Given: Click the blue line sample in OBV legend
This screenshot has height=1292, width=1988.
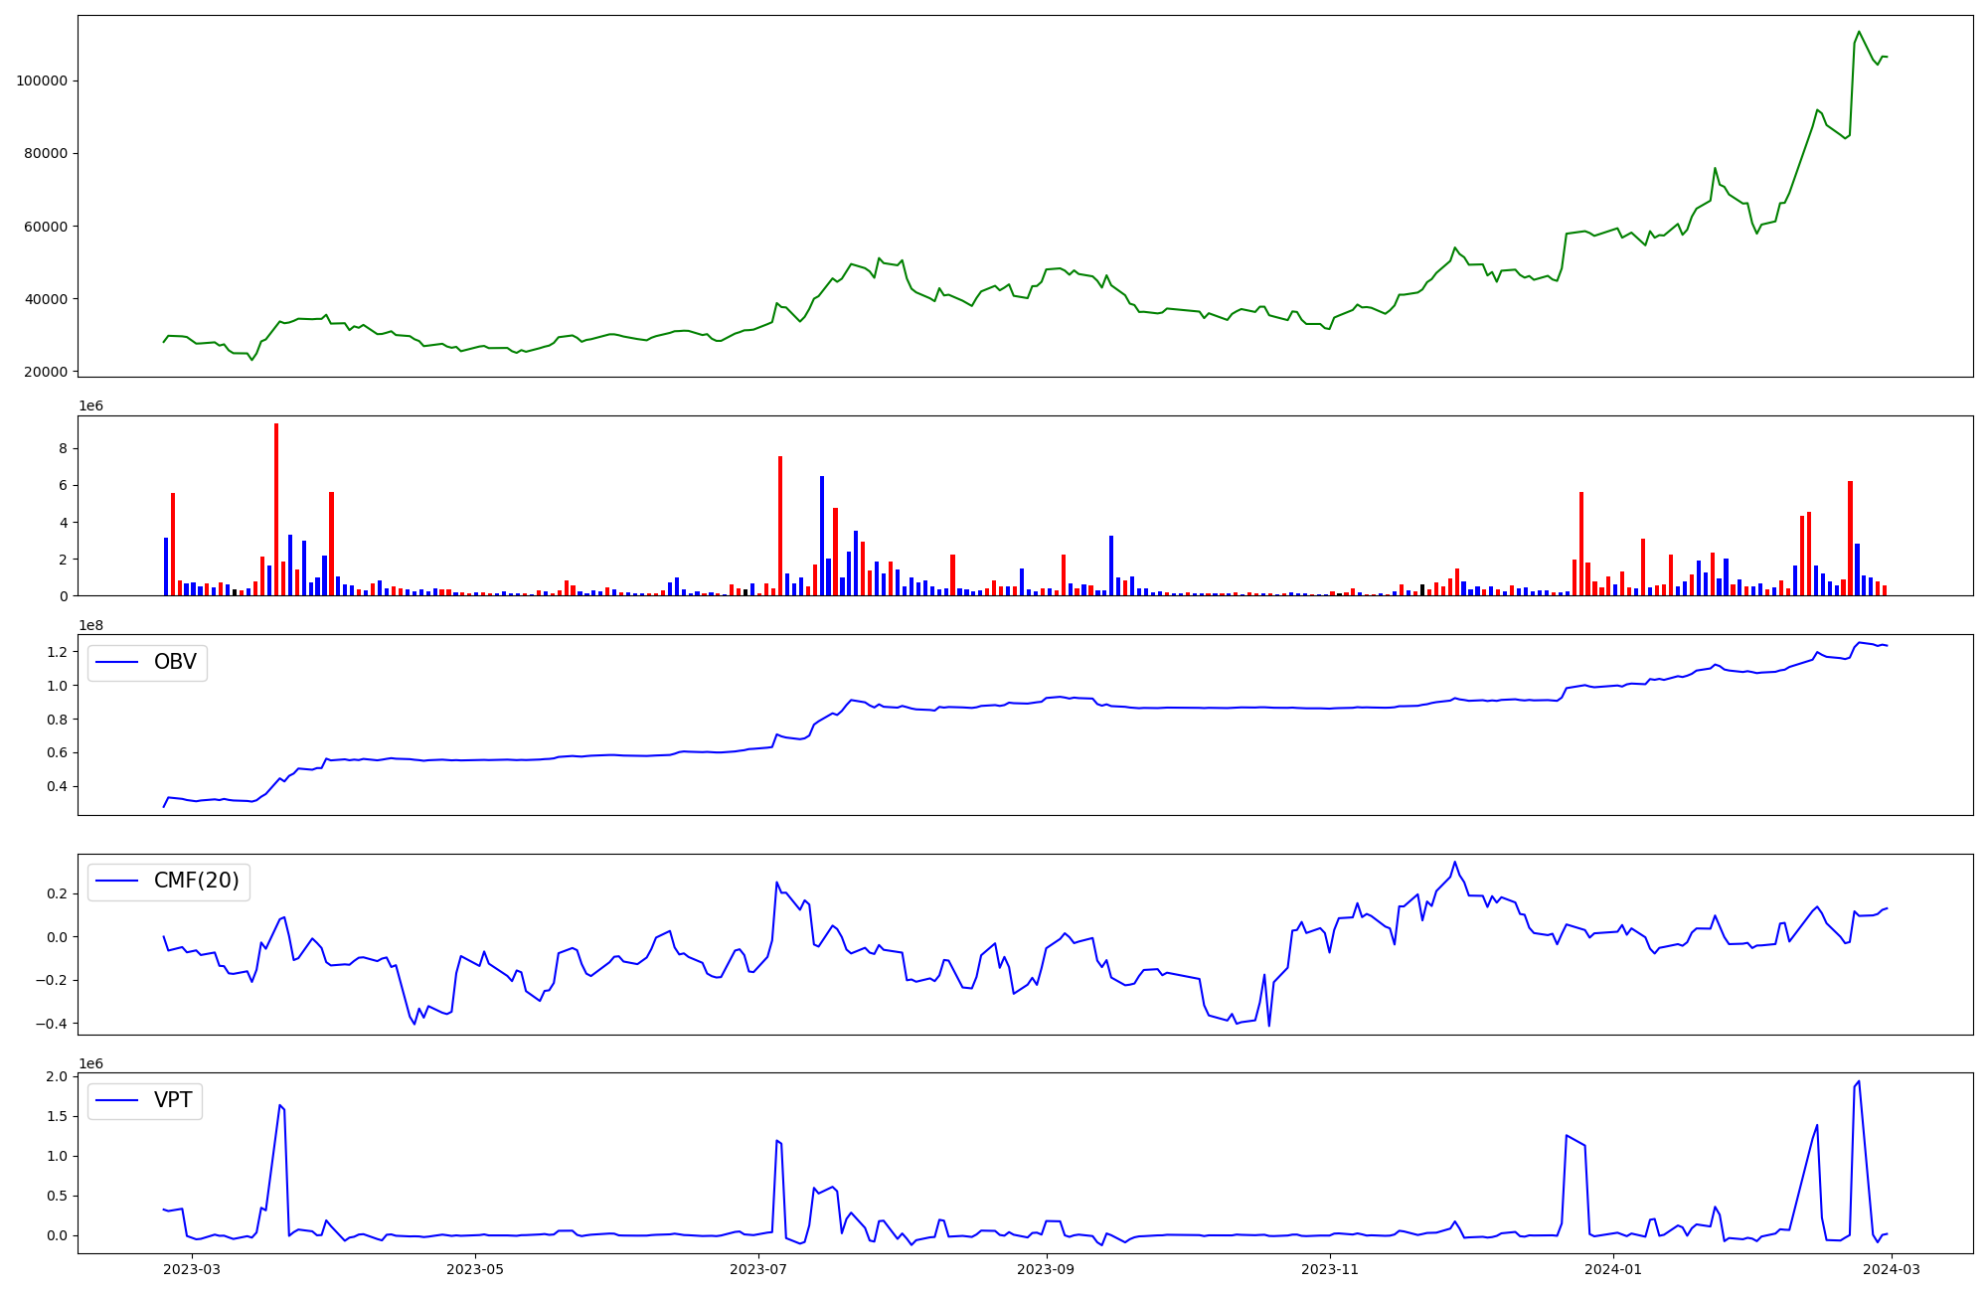Looking at the screenshot, I should point(116,662).
